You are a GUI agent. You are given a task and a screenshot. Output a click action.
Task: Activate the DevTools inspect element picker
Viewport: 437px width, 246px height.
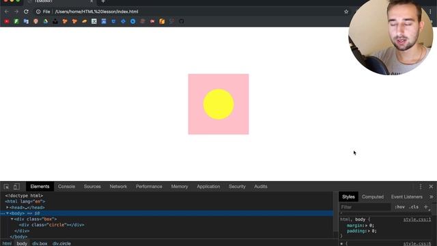pyautogui.click(x=6, y=187)
